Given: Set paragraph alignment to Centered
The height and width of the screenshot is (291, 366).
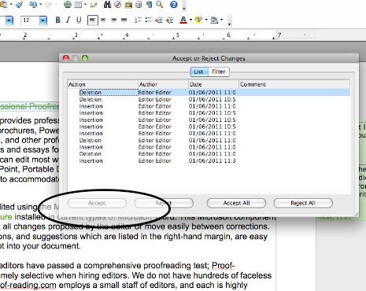Looking at the screenshot, I should click(103, 20).
